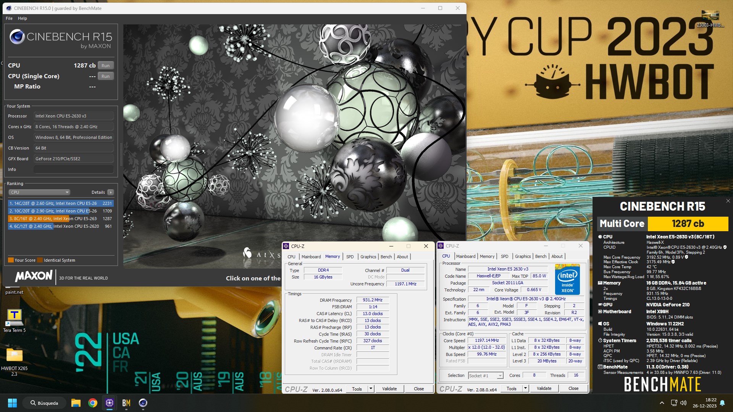Screen dimensions: 733x412
Task: Click the MAXON logo
Action: pos(34,276)
